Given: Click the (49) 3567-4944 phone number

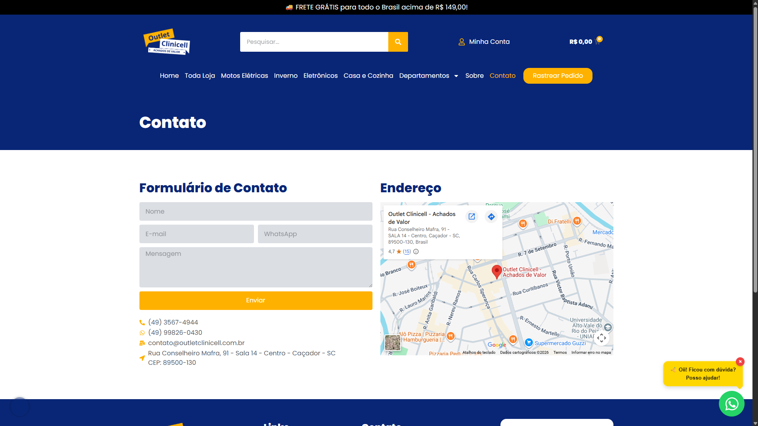Looking at the screenshot, I should tap(173, 323).
